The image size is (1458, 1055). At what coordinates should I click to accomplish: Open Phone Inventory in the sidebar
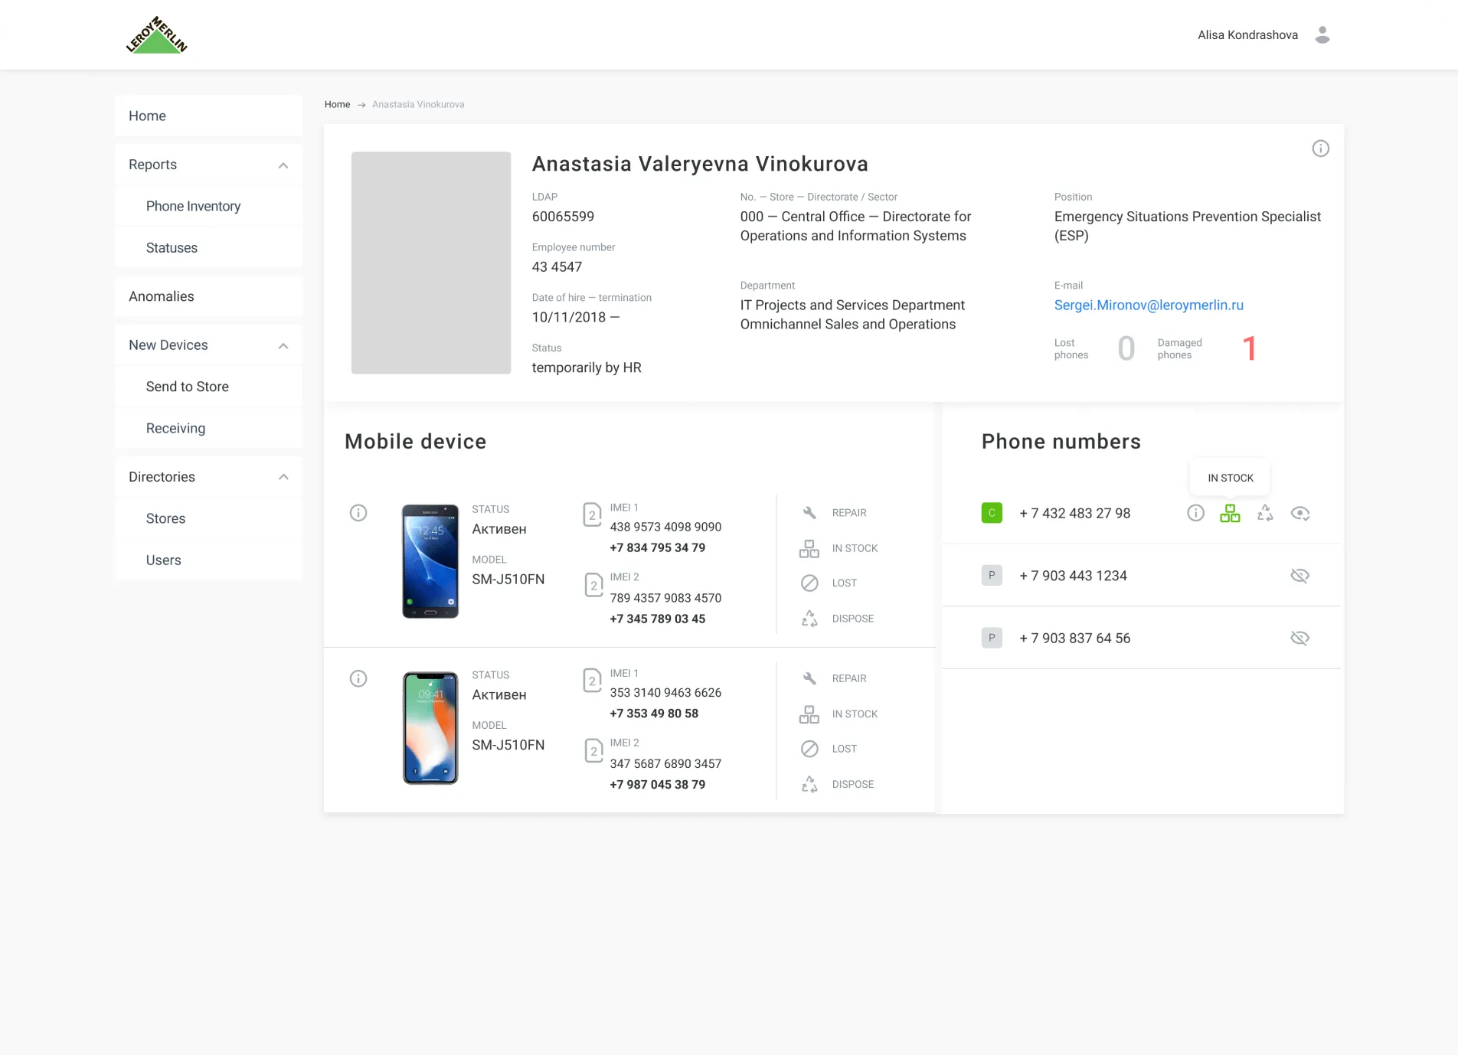click(x=193, y=207)
